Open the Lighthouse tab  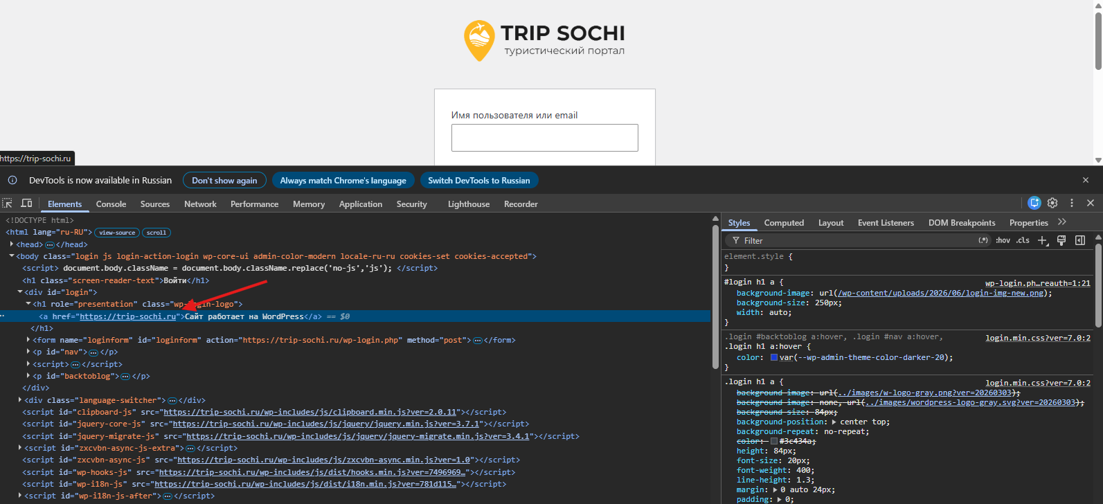click(469, 204)
